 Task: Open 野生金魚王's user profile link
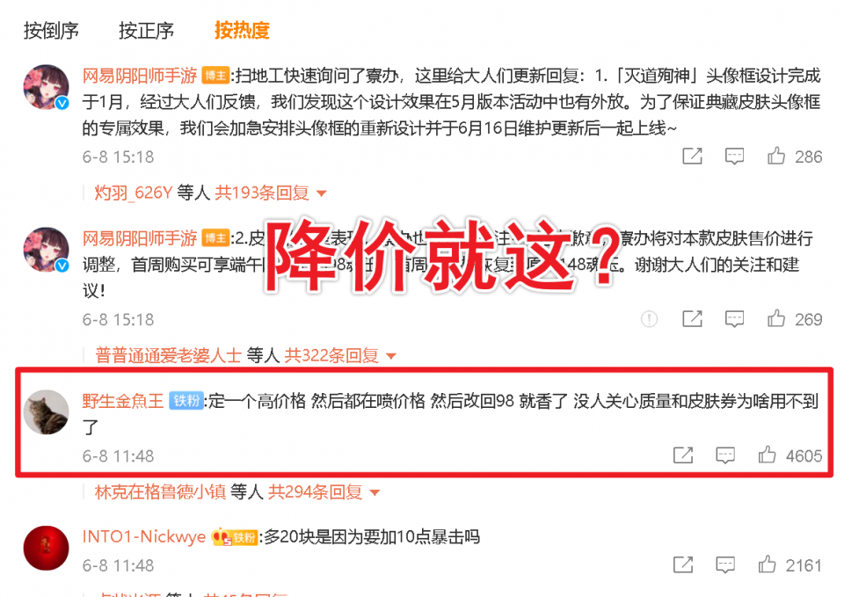[123, 401]
